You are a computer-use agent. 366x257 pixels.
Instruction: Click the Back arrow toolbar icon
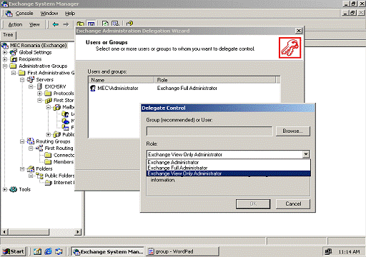coord(56,24)
